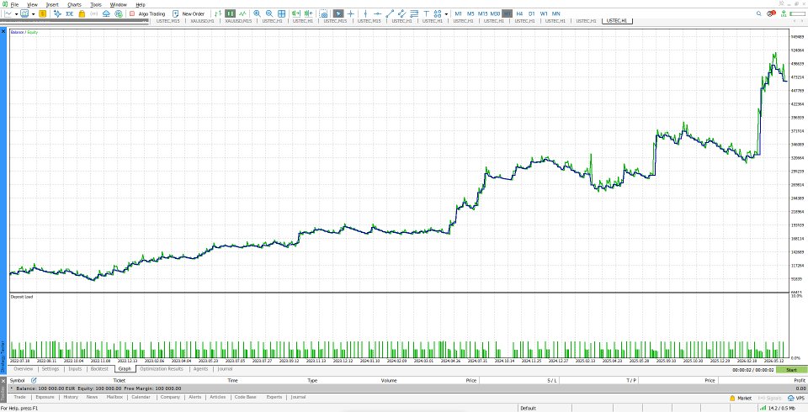Screen dimensions: 808x412
Task: Collapse the Balance summary row arrow
Action: [12, 388]
